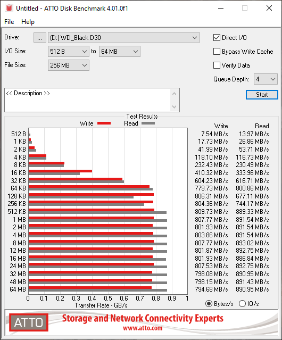Tick the Verify Data checkbox
This screenshot has width=282, height=340.
(217, 65)
